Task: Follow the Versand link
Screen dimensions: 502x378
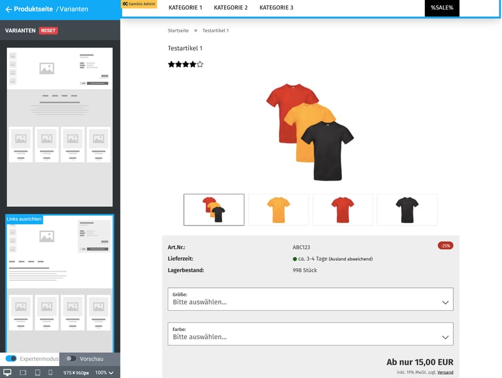Action: click(x=446, y=372)
